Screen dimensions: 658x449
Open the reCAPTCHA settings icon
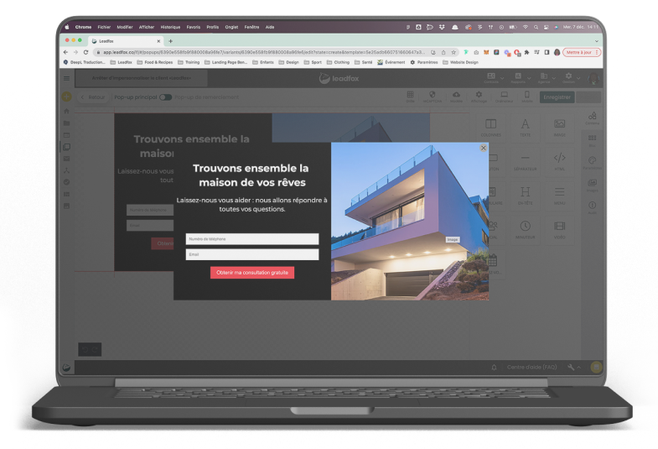[x=433, y=97]
